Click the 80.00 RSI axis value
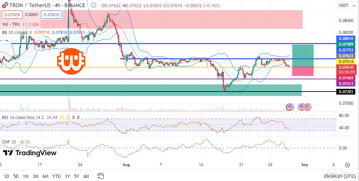359x181 pixels. click(x=344, y=116)
